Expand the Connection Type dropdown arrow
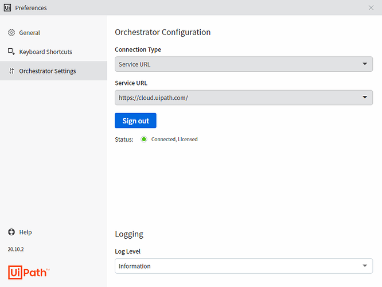 click(x=365, y=64)
